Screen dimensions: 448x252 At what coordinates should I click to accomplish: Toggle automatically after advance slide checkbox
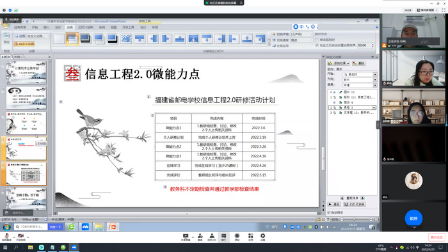click(x=317, y=45)
